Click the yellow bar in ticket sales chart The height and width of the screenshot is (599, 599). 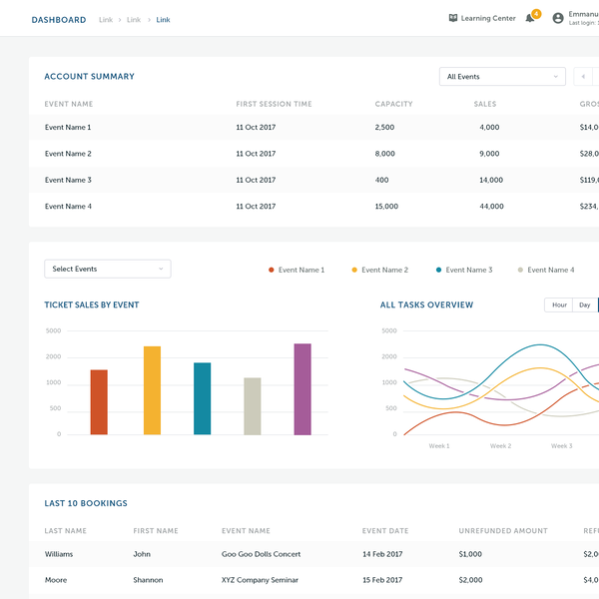coord(152,390)
